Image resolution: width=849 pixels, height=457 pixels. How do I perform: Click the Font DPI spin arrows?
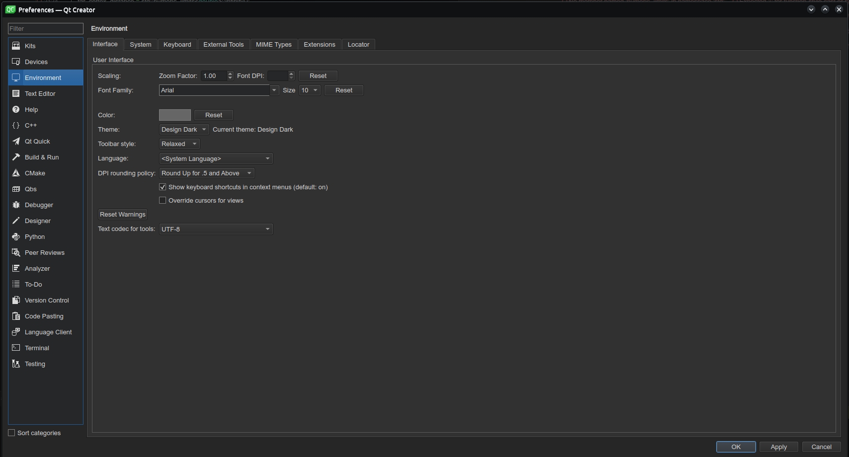pyautogui.click(x=292, y=76)
